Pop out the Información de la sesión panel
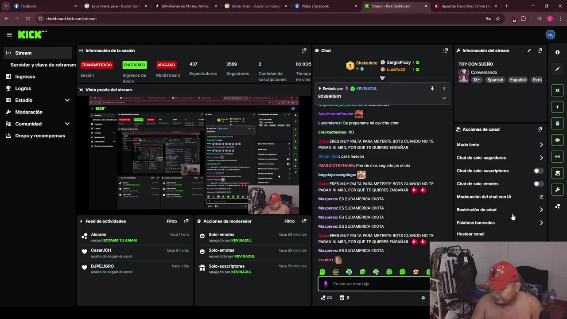Screen dimensions: 567x319 point(304,51)
